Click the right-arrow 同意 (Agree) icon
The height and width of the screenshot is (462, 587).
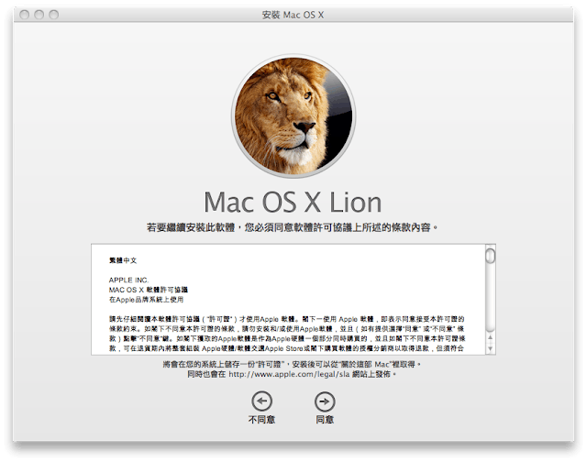pos(325,401)
